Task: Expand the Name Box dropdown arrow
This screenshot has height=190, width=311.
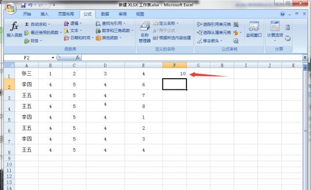Action: 53,58
